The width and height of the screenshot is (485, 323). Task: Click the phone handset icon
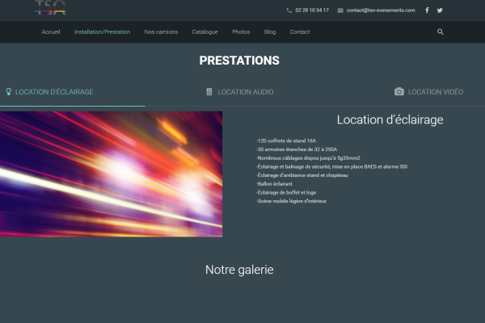(x=289, y=10)
